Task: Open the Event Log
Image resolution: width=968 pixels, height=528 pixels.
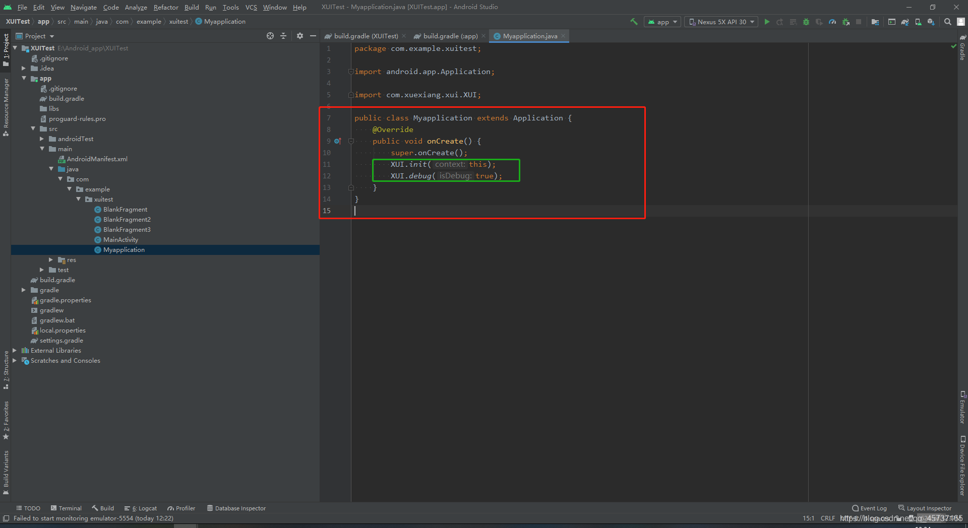Action: 869,508
